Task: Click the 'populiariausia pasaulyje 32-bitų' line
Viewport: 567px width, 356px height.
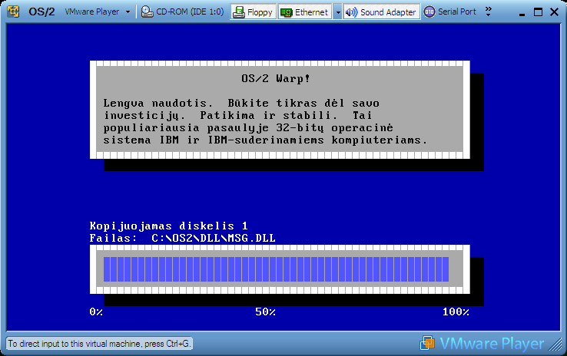Action: click(248, 128)
